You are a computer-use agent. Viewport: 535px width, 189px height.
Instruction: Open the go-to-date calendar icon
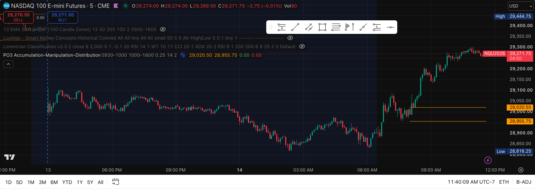(115, 182)
